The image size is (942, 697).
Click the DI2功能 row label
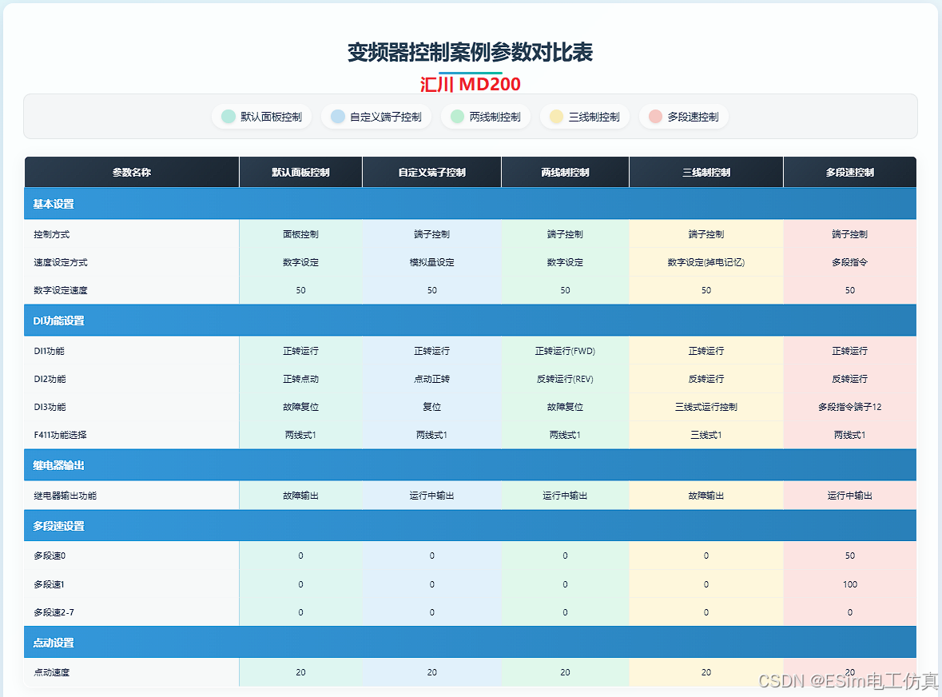[x=50, y=379]
